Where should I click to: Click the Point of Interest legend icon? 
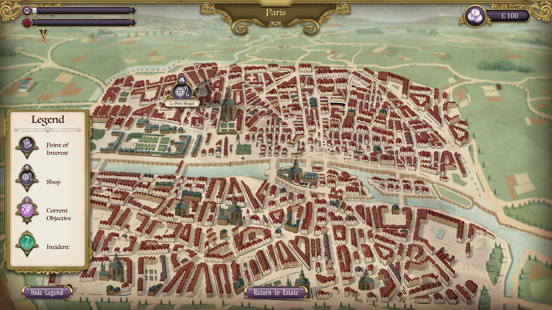click(x=27, y=147)
